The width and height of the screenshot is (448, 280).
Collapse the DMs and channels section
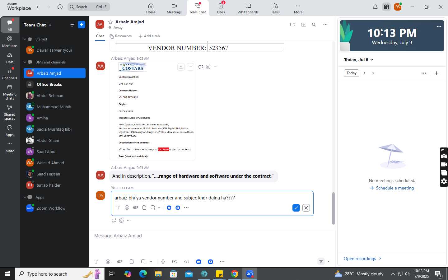25,62
